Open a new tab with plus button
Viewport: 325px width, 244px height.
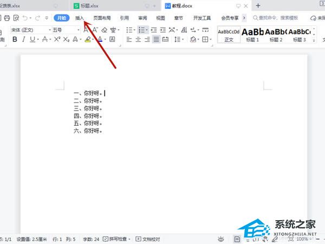pos(258,5)
